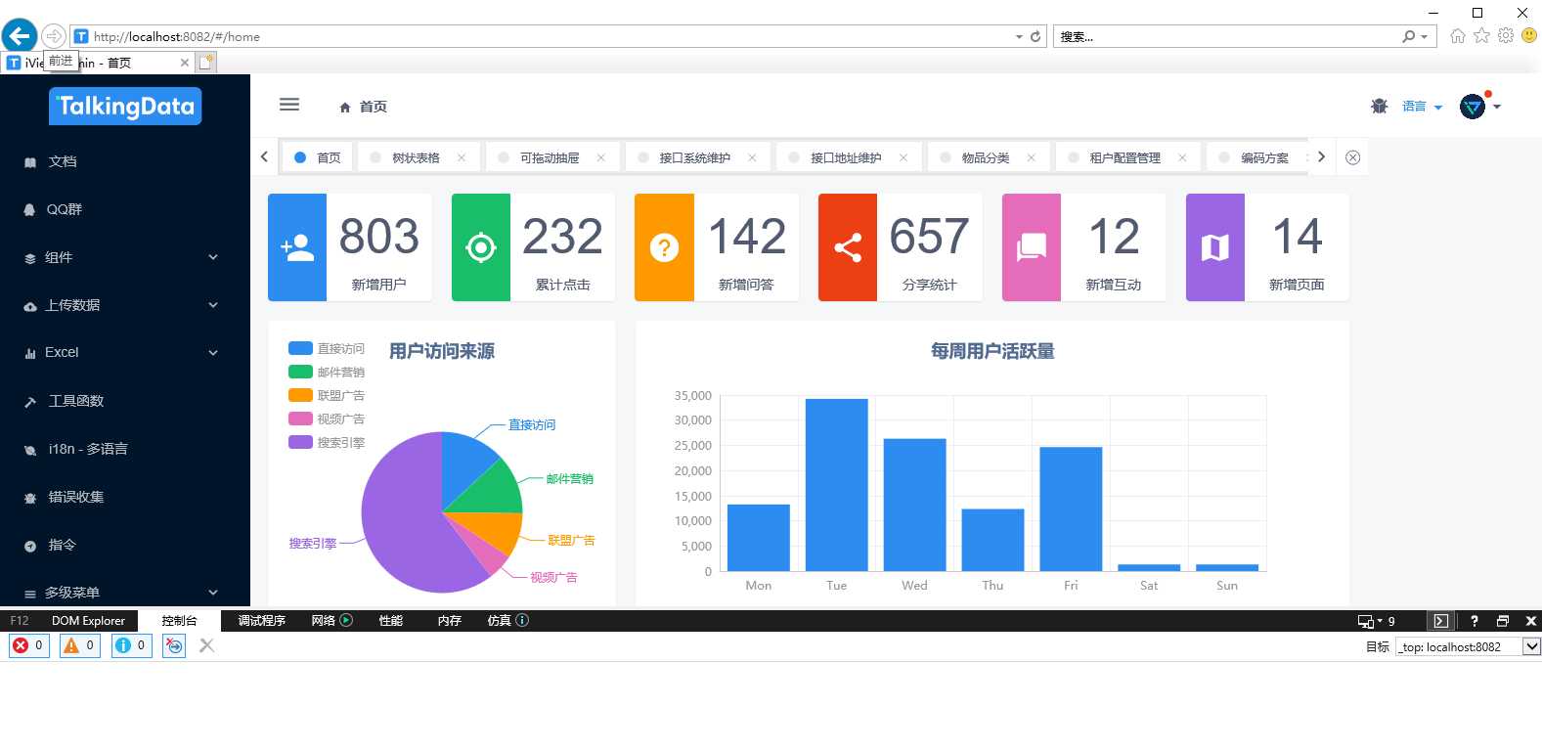Toggle 直接访问 legend in pie chart
Image resolution: width=1542 pixels, height=751 pixels.
[x=327, y=348]
